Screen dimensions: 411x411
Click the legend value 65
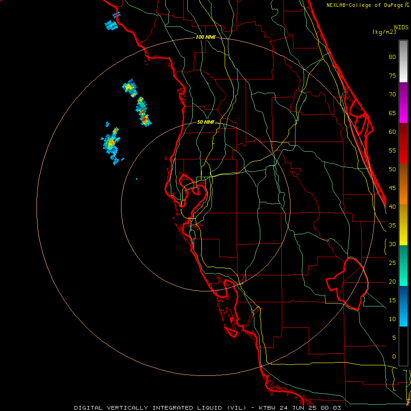pyautogui.click(x=392, y=113)
